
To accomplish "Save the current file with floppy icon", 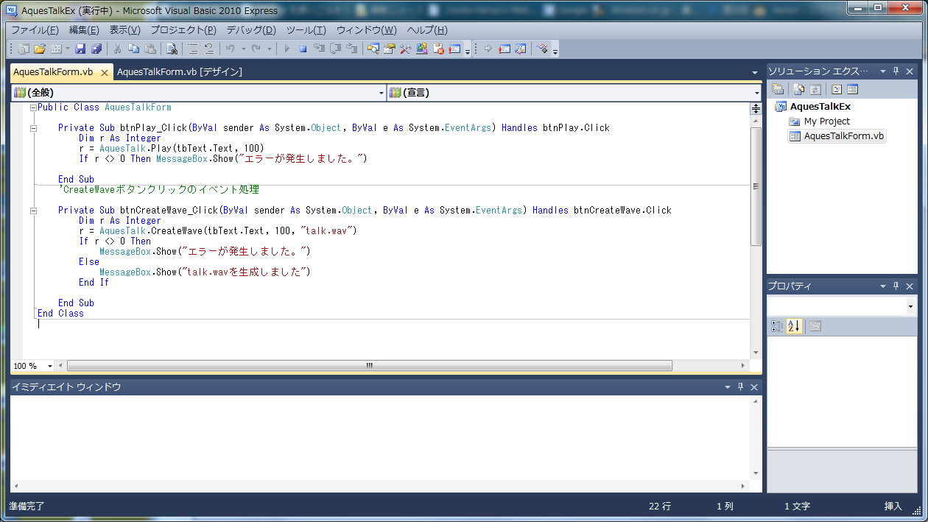I will [x=80, y=49].
